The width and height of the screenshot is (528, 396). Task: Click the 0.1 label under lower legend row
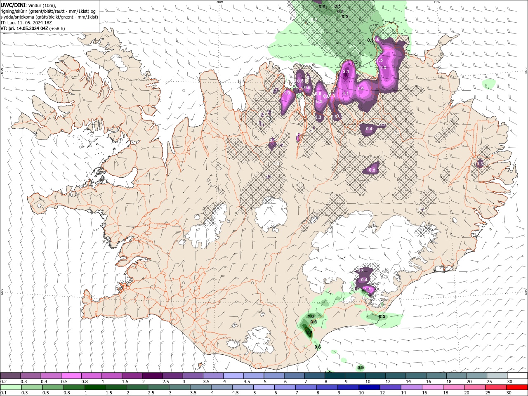pos(4,393)
